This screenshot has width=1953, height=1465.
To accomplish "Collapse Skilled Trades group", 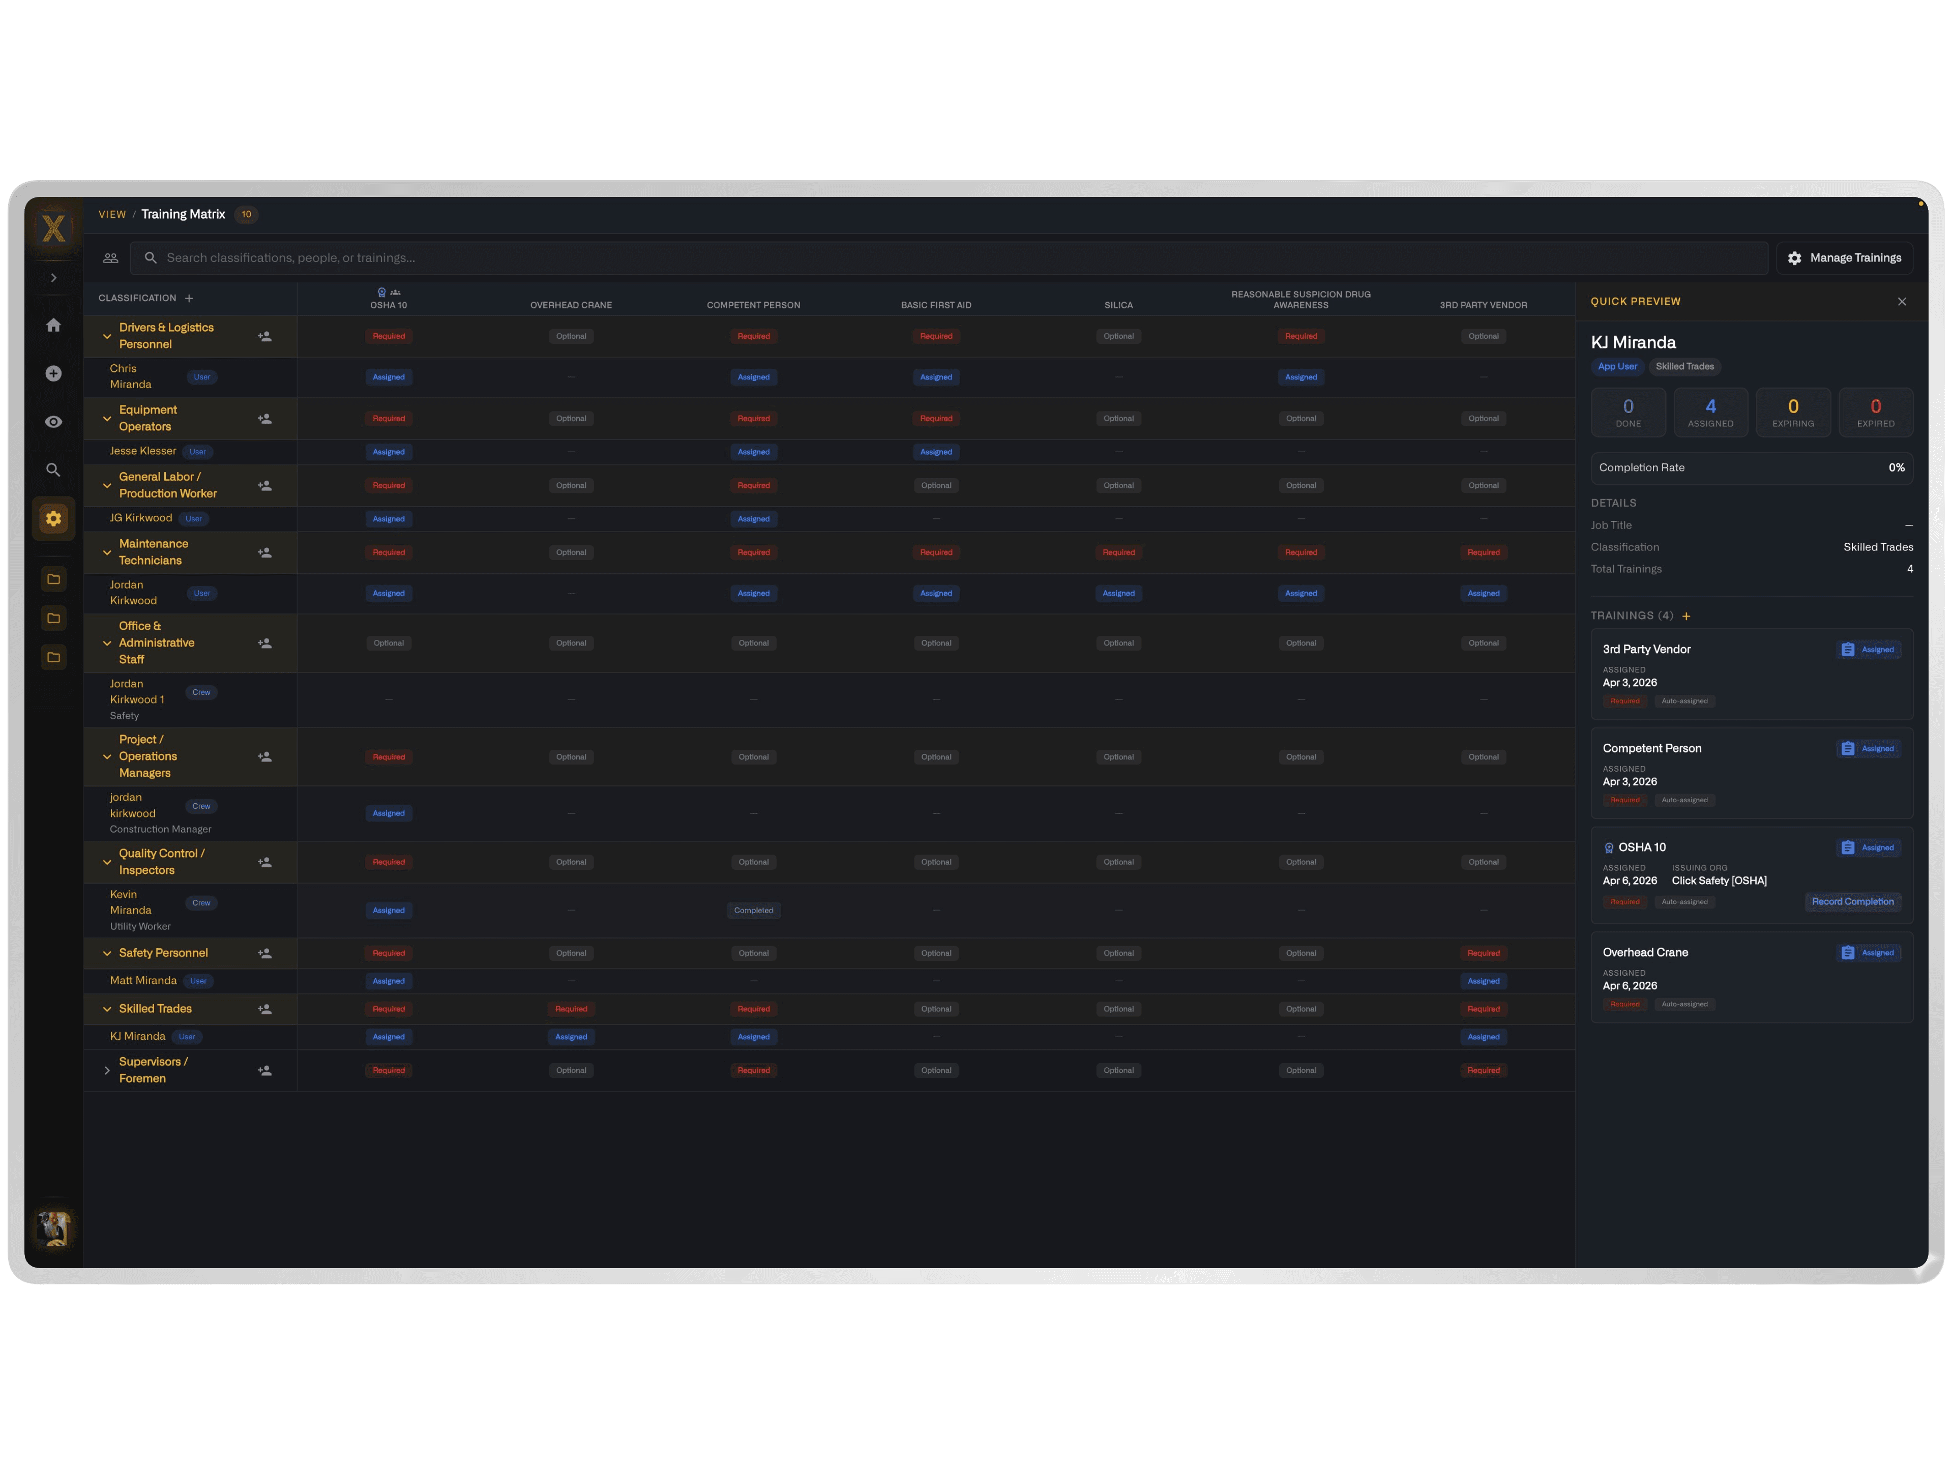I will tap(107, 1009).
